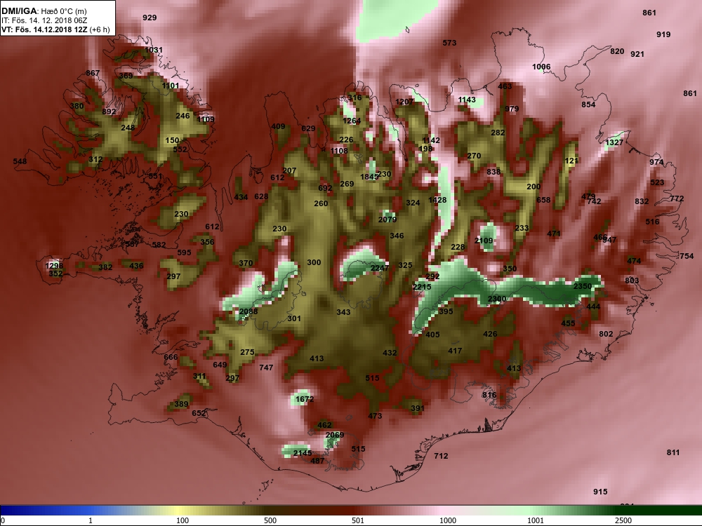Select the map value "1207"
This screenshot has width=702, height=526.
(x=404, y=102)
